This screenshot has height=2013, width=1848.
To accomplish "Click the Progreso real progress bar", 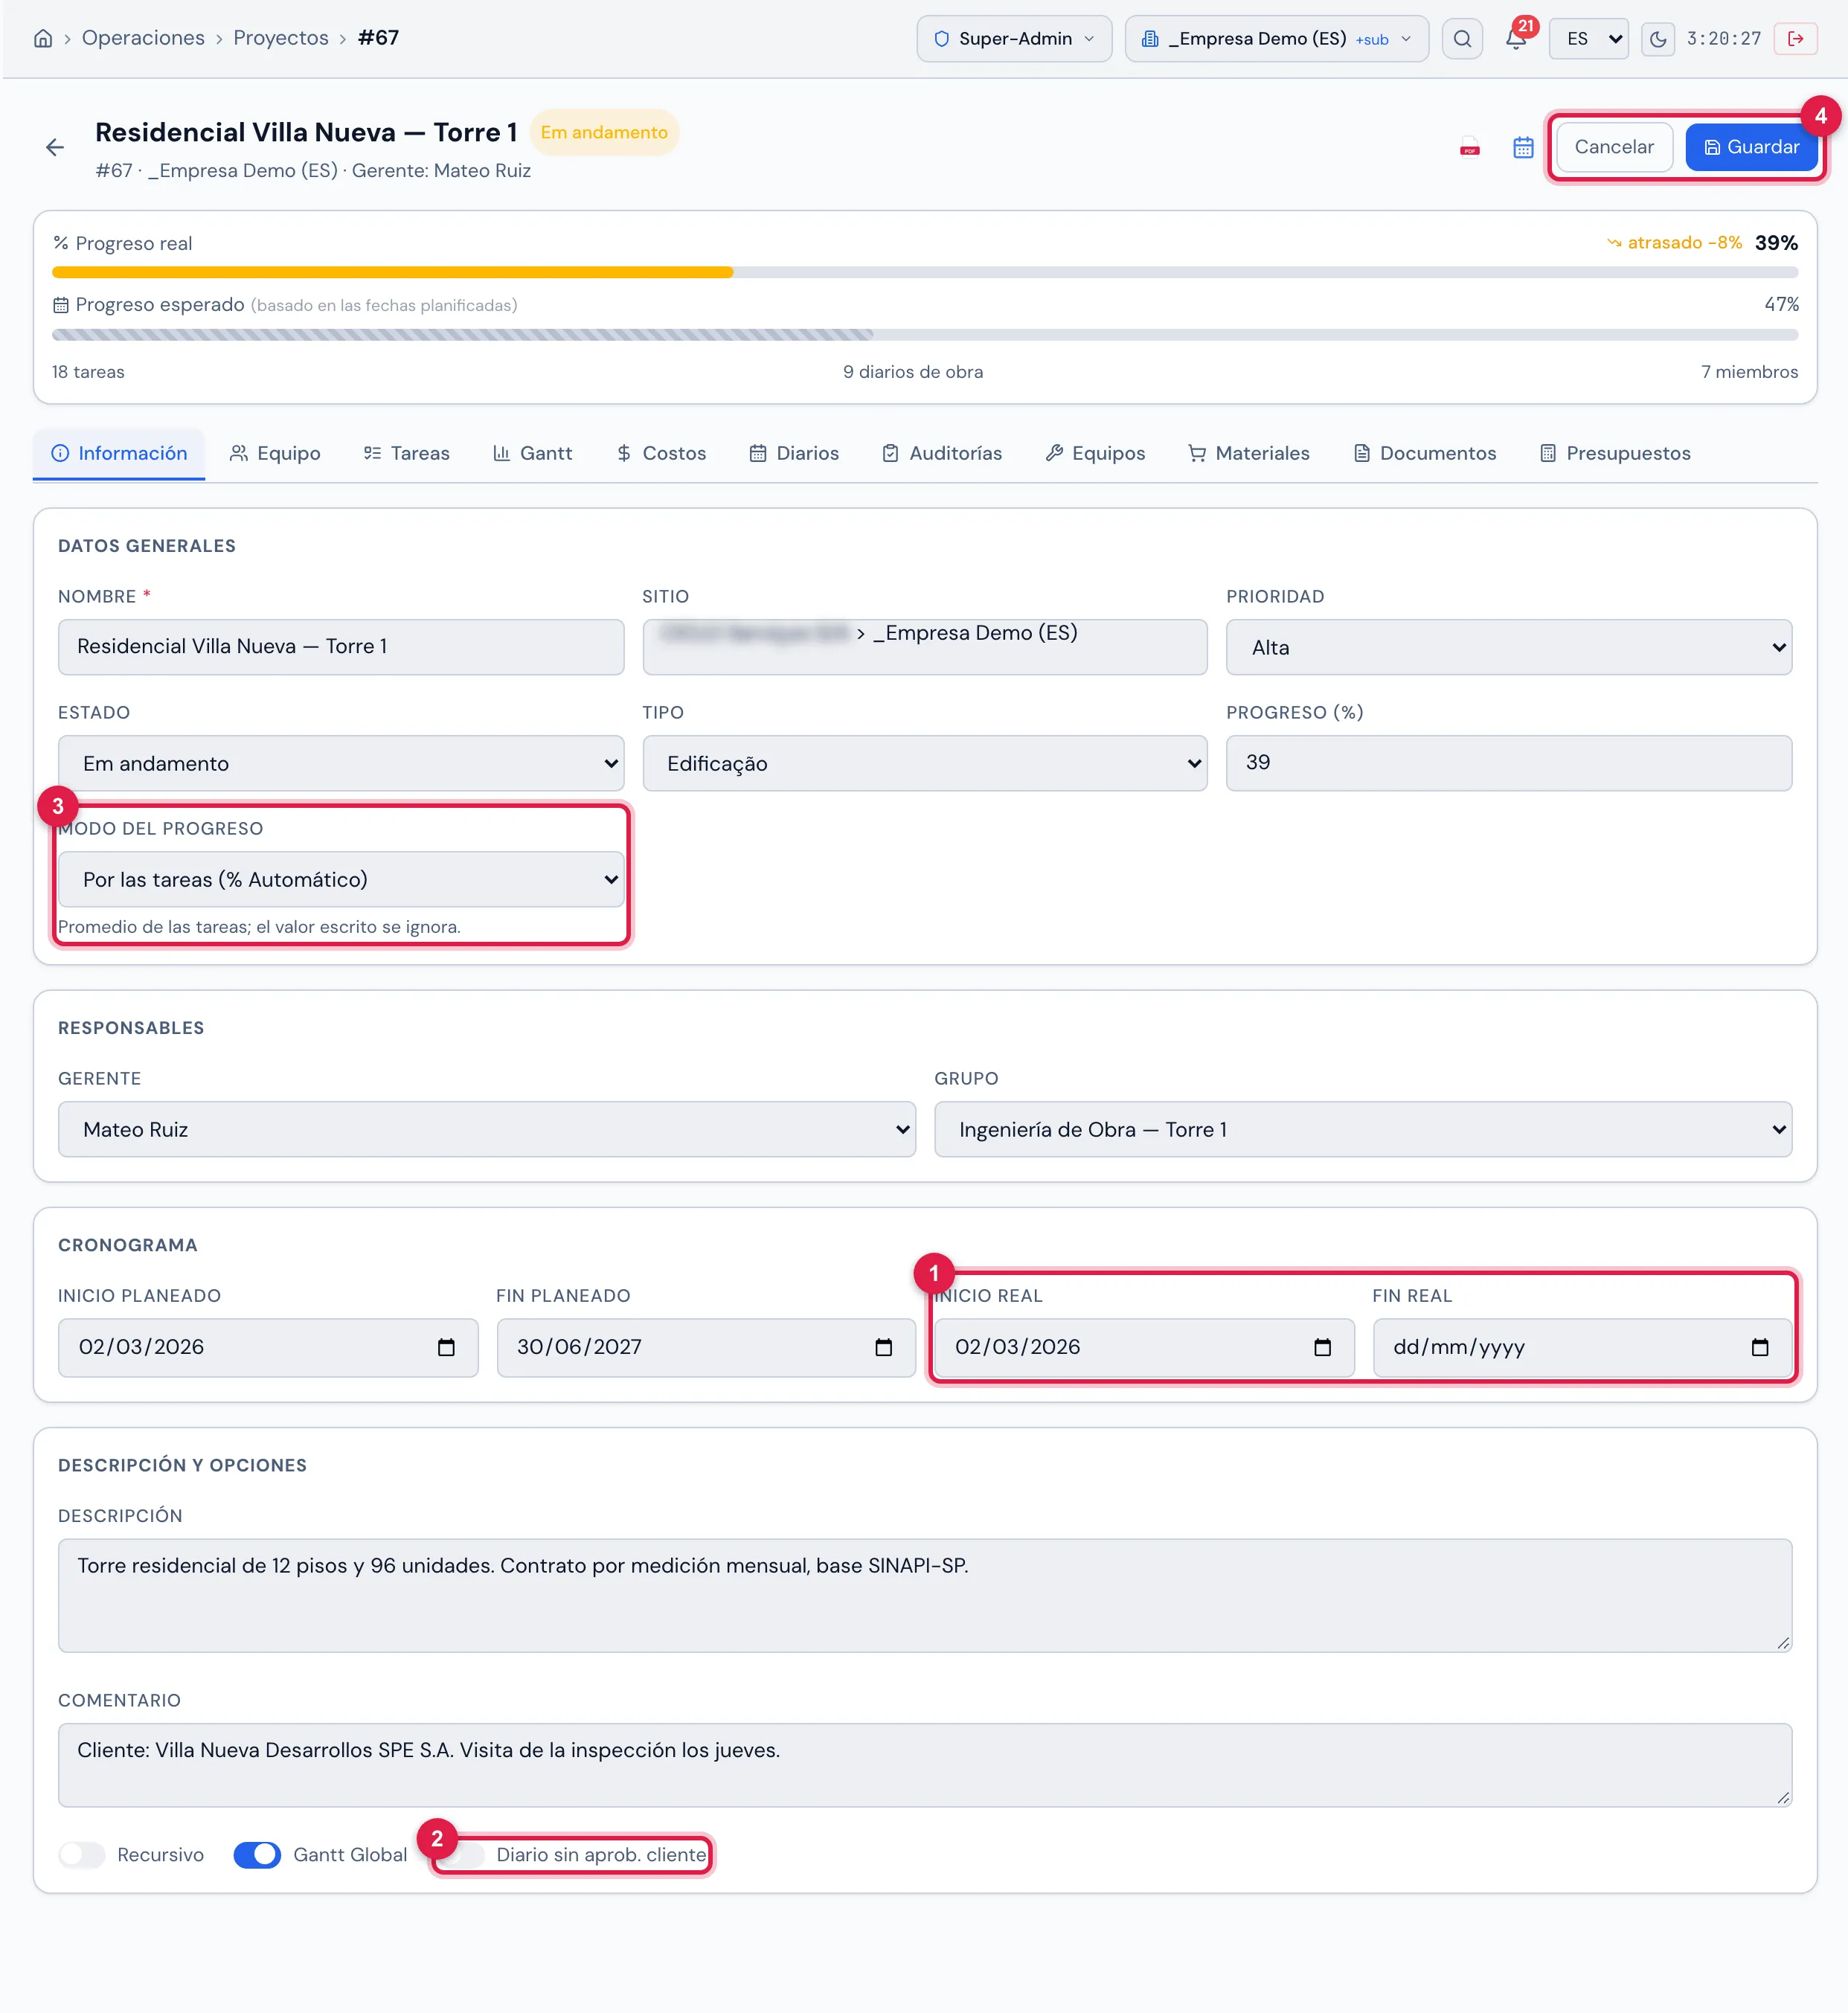I will (x=924, y=272).
